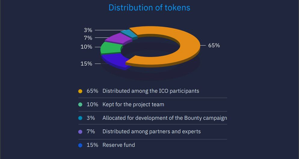Viewport: 299px width, 159px height.
Task: Click the orange legend dot for ICO participants
Action: 80,91
